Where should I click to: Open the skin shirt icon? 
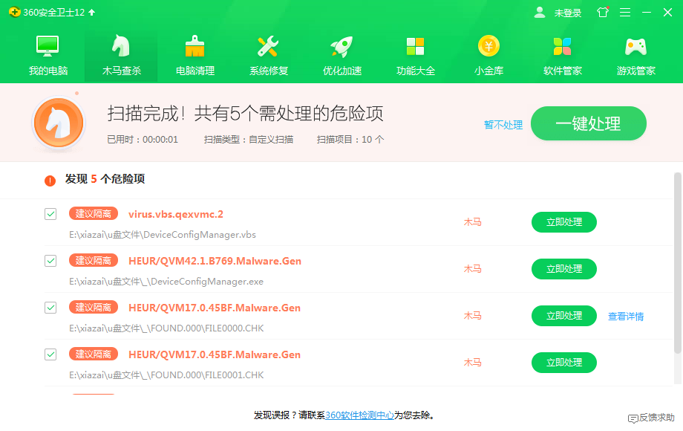point(603,12)
